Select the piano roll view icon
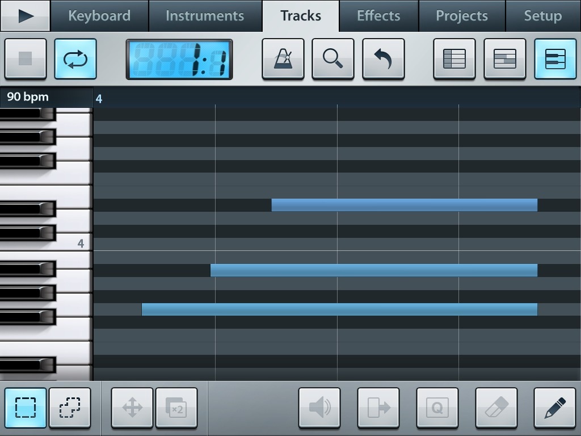Viewport: 581px width, 436px height. 555,58
